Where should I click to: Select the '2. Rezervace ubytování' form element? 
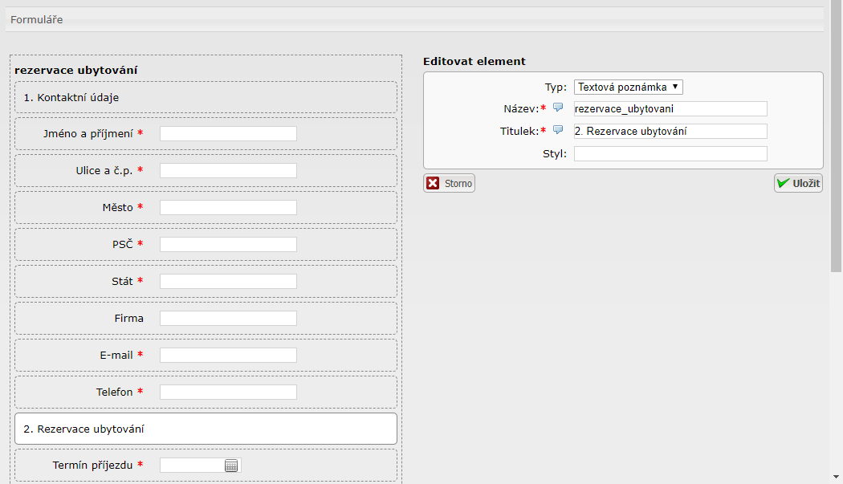click(206, 429)
